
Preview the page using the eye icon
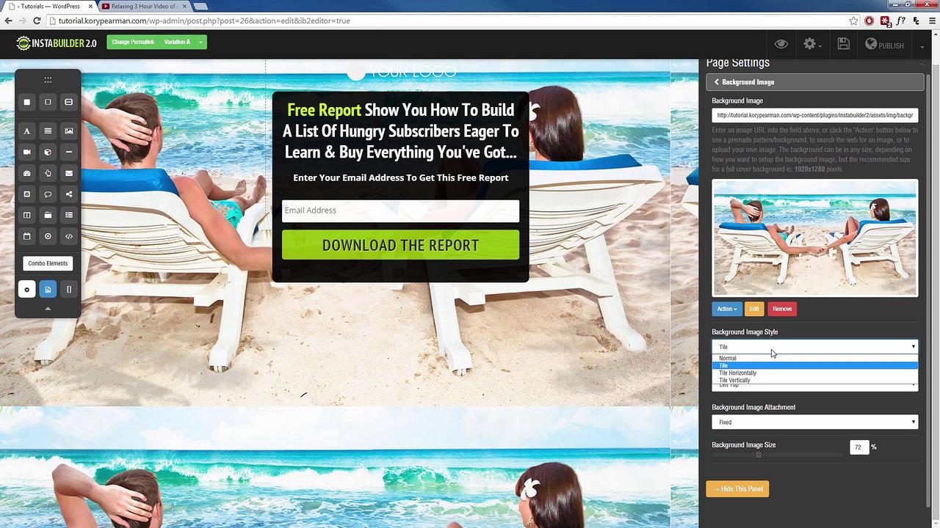(781, 45)
